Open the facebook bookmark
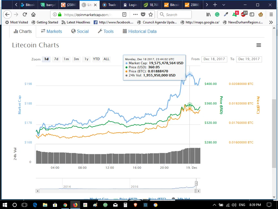278x209 pixels. pos(113,22)
